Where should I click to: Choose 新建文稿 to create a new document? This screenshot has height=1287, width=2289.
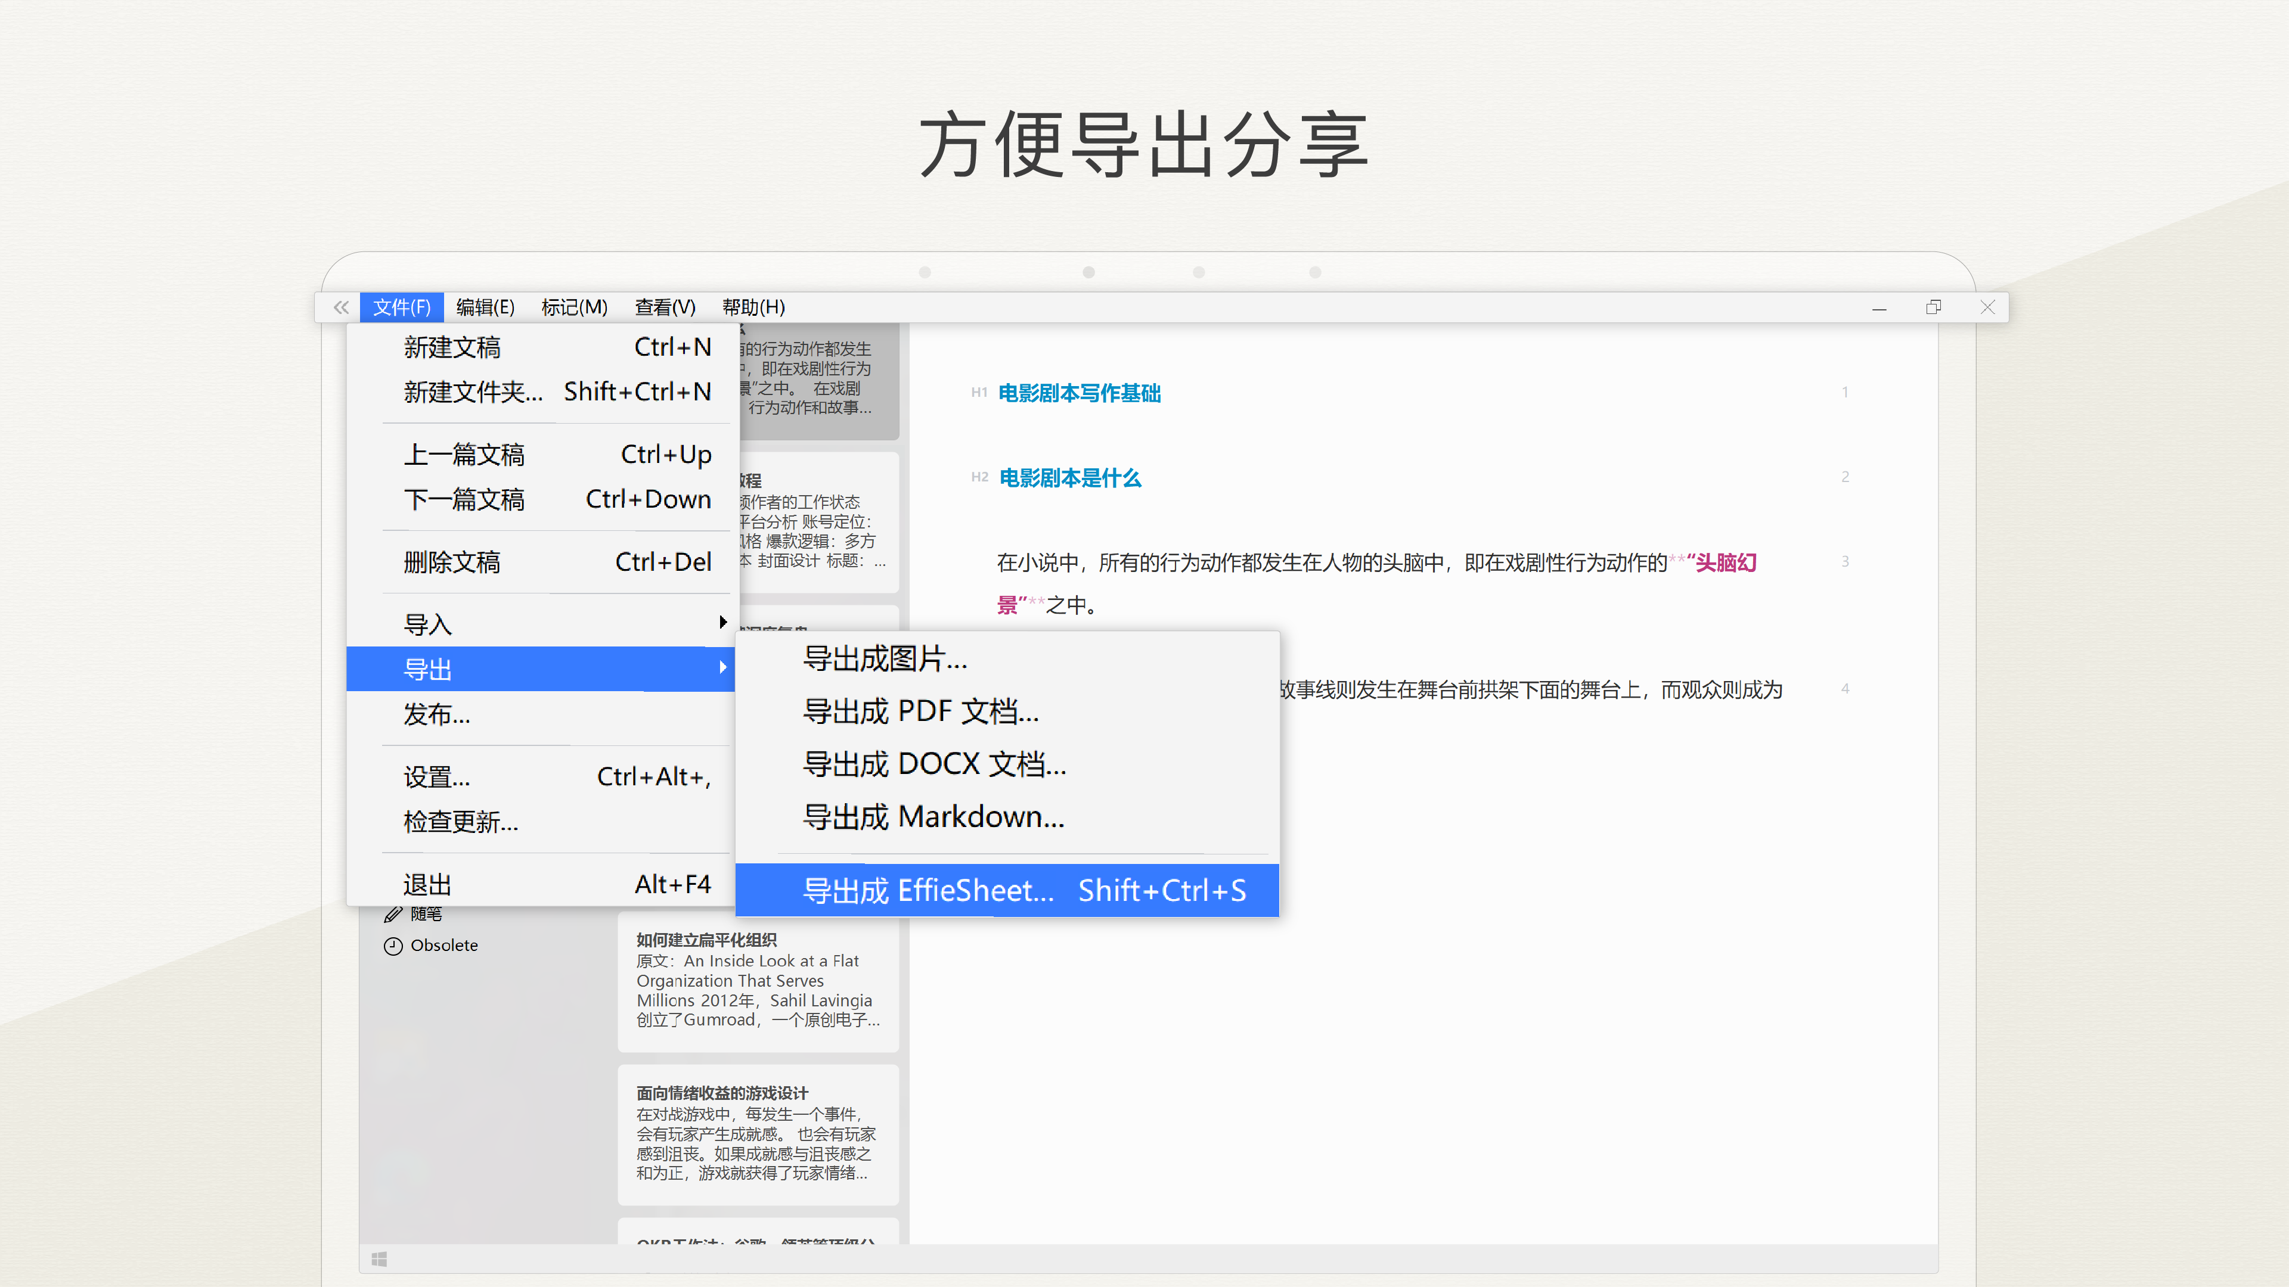point(452,346)
